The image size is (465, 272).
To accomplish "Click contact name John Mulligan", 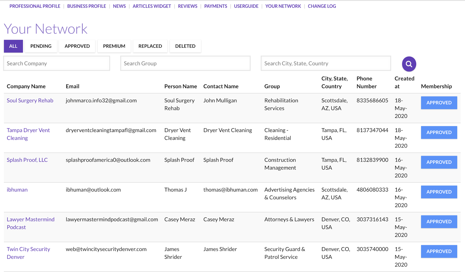I will pyautogui.click(x=220, y=100).
